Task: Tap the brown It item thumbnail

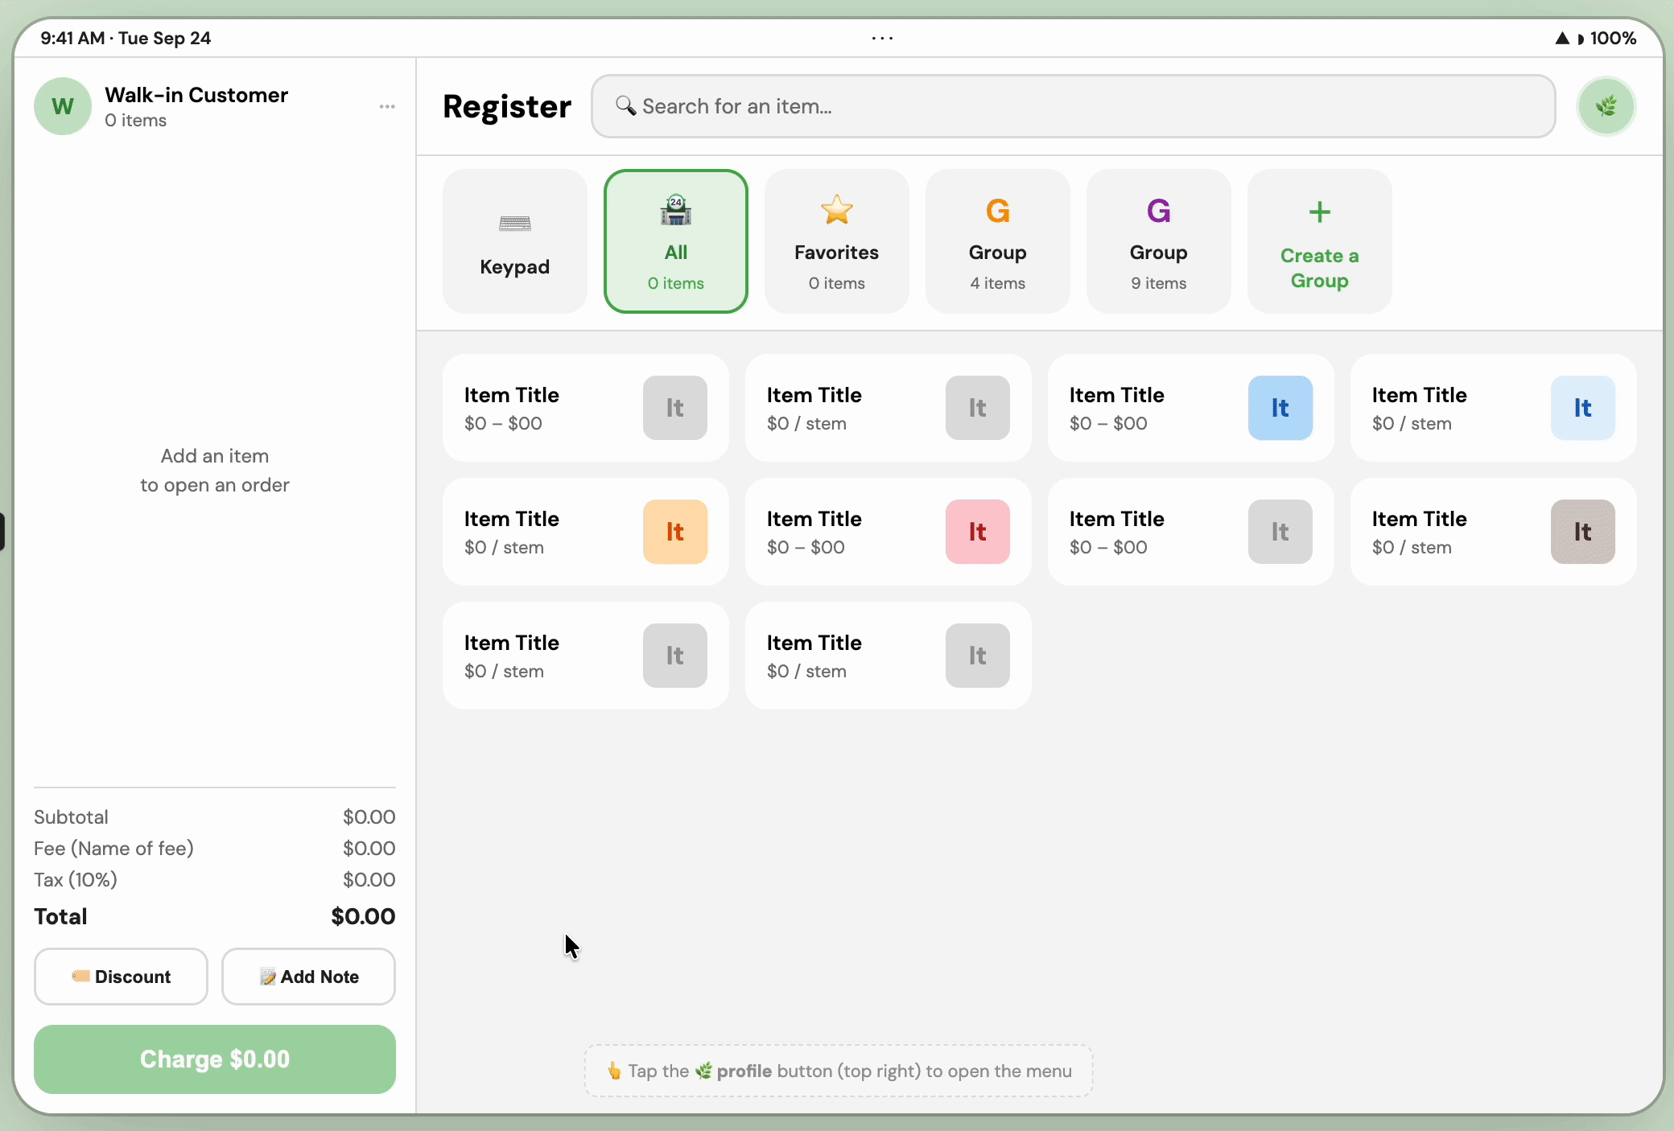Action: (x=1582, y=532)
